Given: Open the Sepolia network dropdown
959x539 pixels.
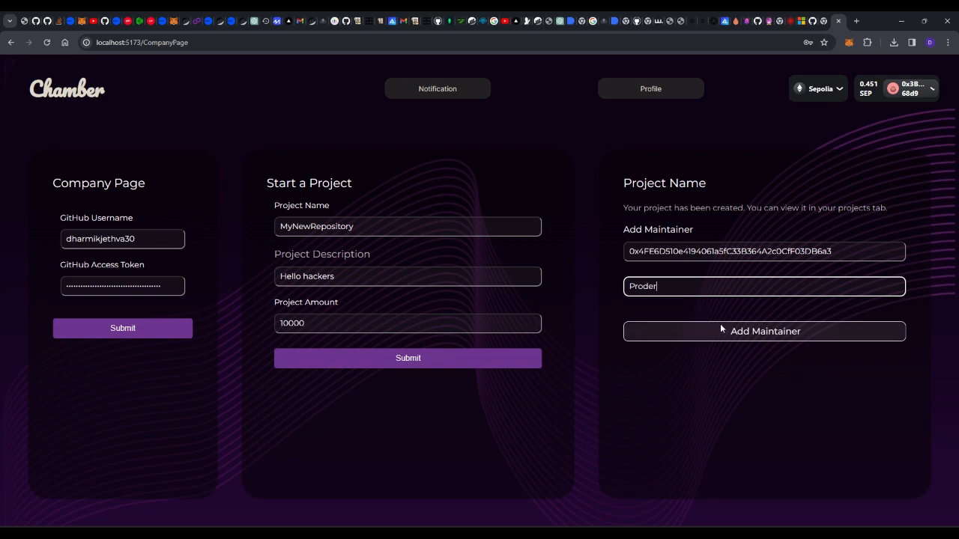Looking at the screenshot, I should coord(818,88).
